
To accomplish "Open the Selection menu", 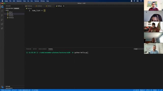I will tap(19, 1).
